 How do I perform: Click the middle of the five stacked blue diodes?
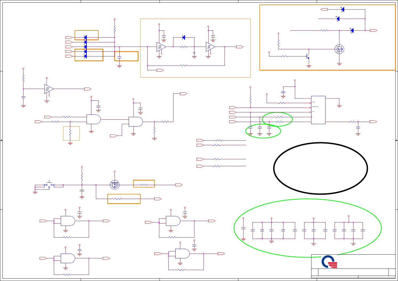[85, 47]
